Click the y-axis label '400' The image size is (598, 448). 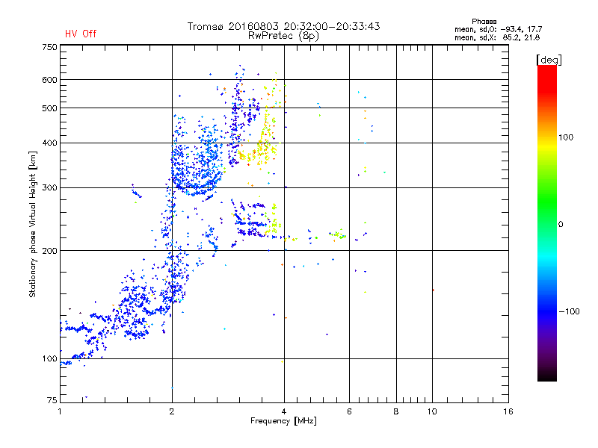[49, 143]
